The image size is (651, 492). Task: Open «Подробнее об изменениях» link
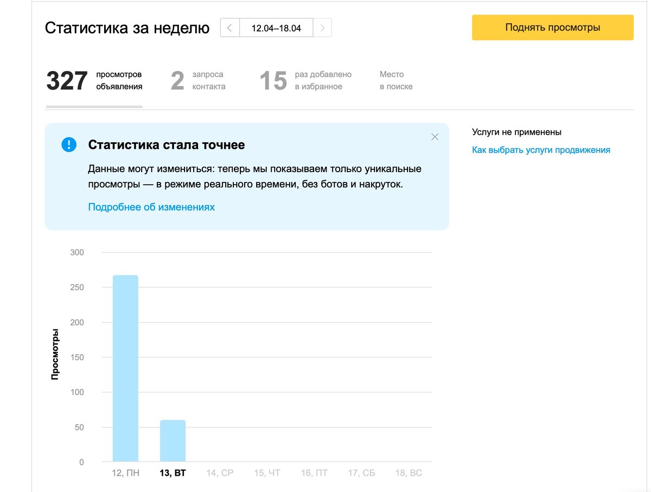151,206
